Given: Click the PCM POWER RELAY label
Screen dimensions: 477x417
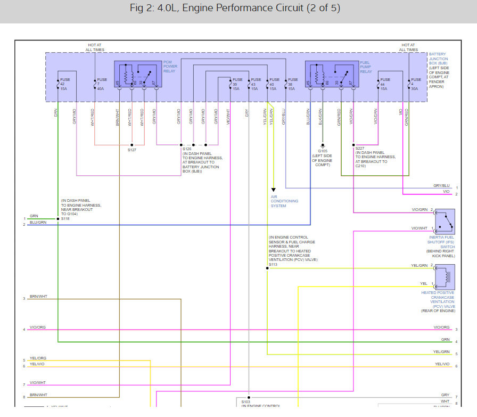Looking at the screenshot, I should [x=170, y=67].
